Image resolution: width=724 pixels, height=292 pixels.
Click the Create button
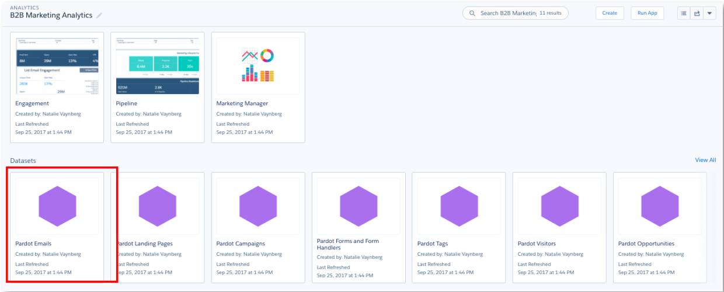tap(610, 13)
